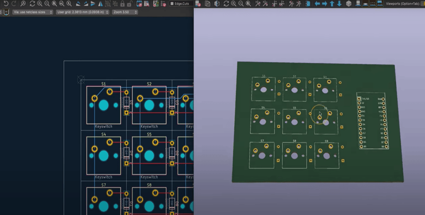
Task: Move 3D board left with arrow
Action: [317, 4]
